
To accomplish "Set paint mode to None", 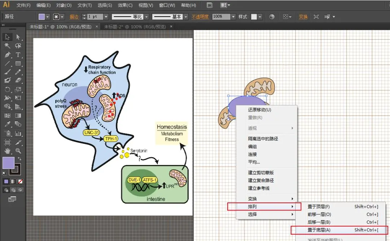I will click(x=20, y=181).
